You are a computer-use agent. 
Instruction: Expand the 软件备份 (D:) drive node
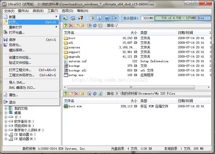(x=6, y=121)
